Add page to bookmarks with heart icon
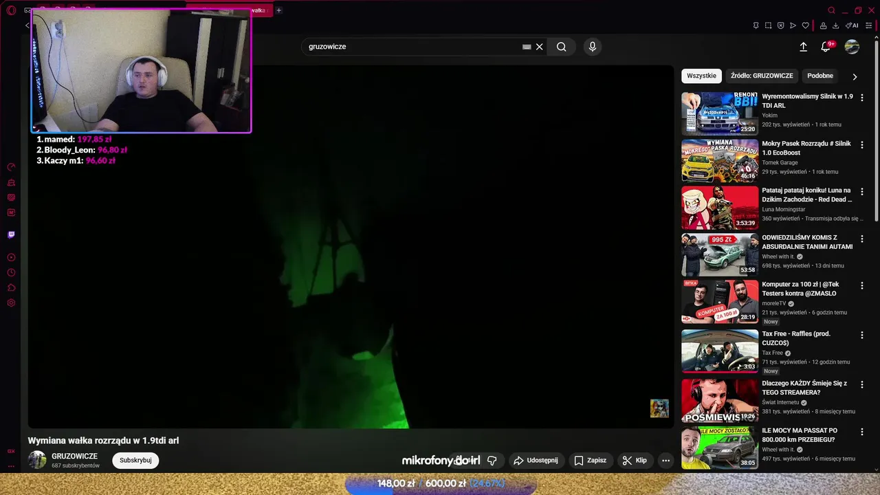The height and width of the screenshot is (495, 880). coord(806,25)
